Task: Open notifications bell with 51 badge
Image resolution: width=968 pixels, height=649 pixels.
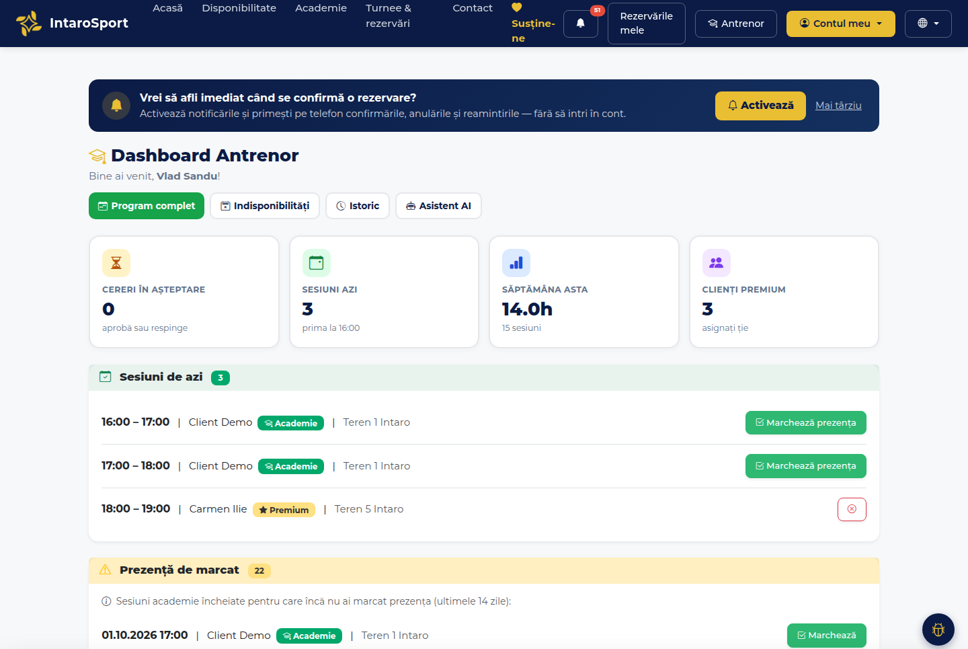Action: tap(581, 24)
